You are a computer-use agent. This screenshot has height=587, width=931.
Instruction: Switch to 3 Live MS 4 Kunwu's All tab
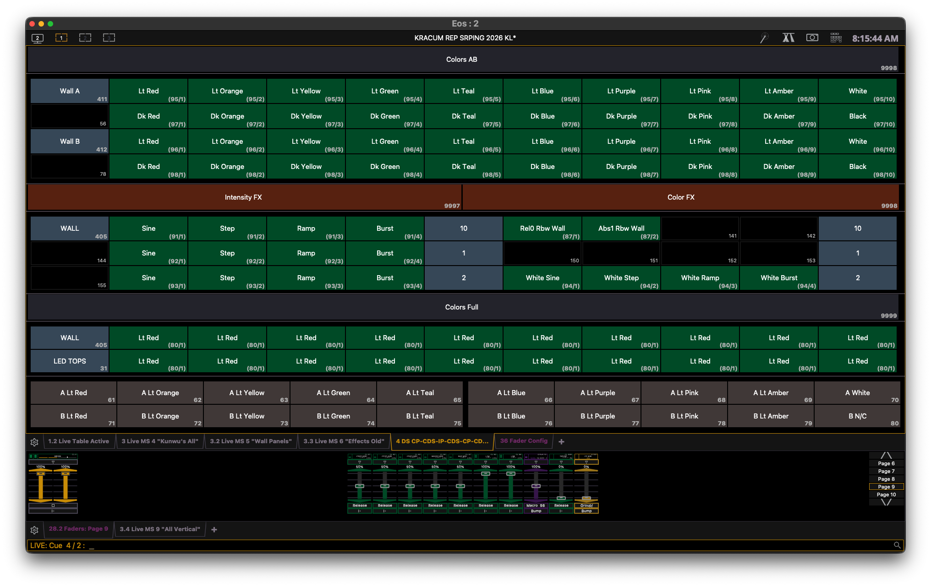(160, 441)
